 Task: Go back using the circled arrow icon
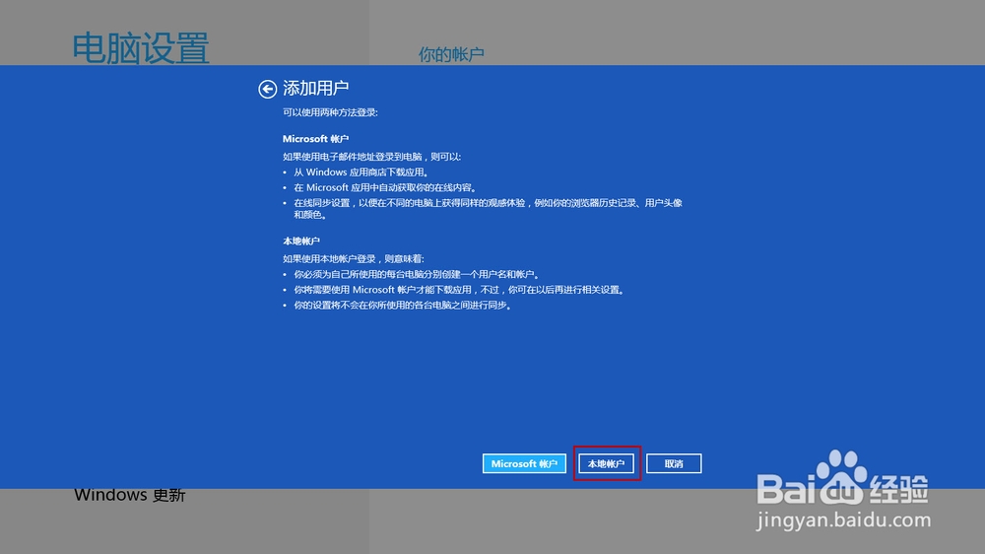pos(267,90)
